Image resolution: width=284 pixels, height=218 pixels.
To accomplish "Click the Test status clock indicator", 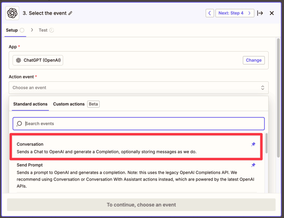I will pyautogui.click(x=52, y=30).
